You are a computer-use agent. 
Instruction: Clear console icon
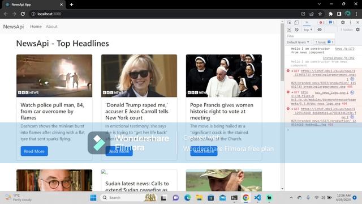click(x=296, y=29)
